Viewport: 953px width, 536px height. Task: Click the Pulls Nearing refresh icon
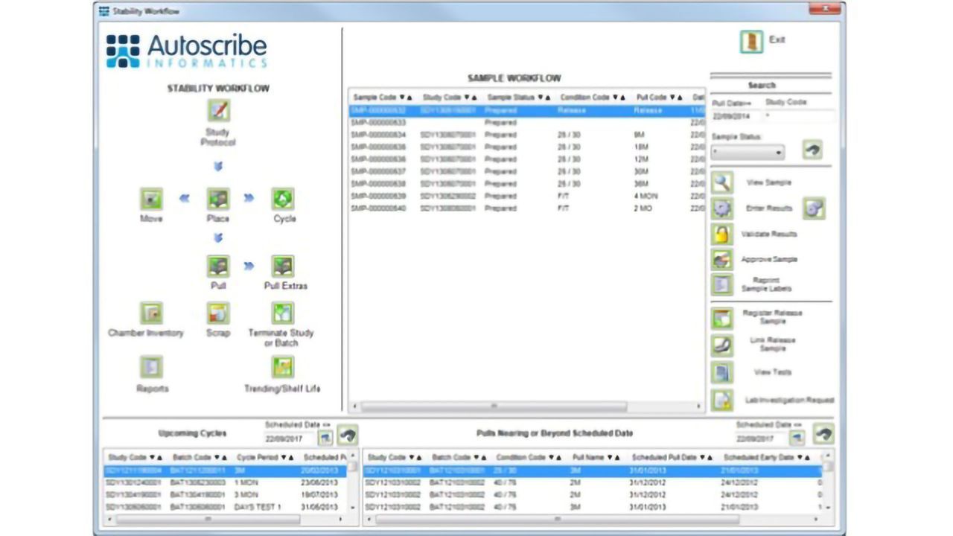823,435
